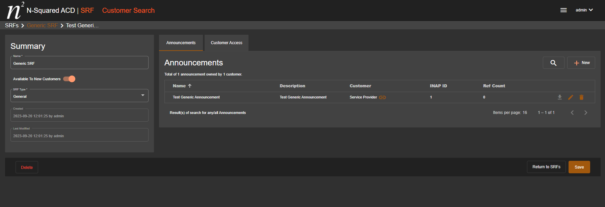Toggle Available To New Customers switch
This screenshot has width=605, height=207.
click(x=69, y=79)
